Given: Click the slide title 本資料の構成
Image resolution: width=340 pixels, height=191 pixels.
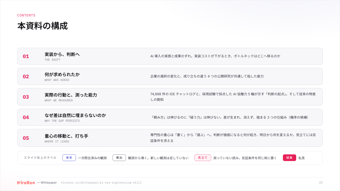Looking at the screenshot, I should [42, 26].
